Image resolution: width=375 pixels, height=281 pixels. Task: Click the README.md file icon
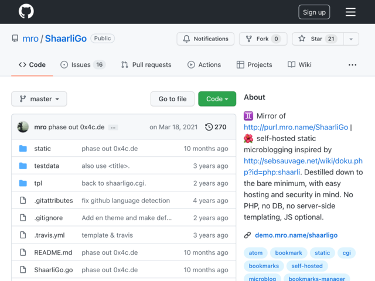click(x=23, y=252)
